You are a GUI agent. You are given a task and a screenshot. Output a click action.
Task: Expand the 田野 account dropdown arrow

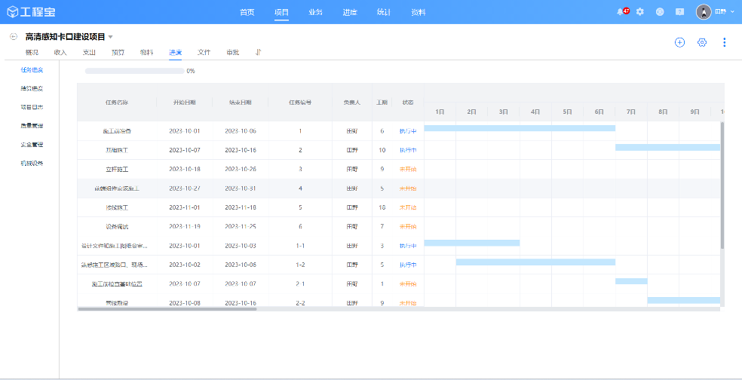point(733,12)
